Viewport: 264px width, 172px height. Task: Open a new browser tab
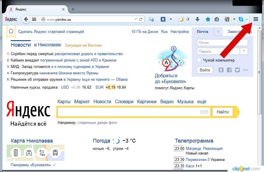point(73,9)
